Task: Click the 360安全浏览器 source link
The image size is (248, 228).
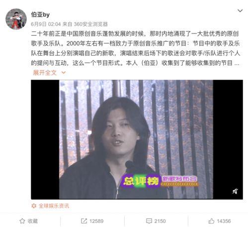Action: point(90,24)
